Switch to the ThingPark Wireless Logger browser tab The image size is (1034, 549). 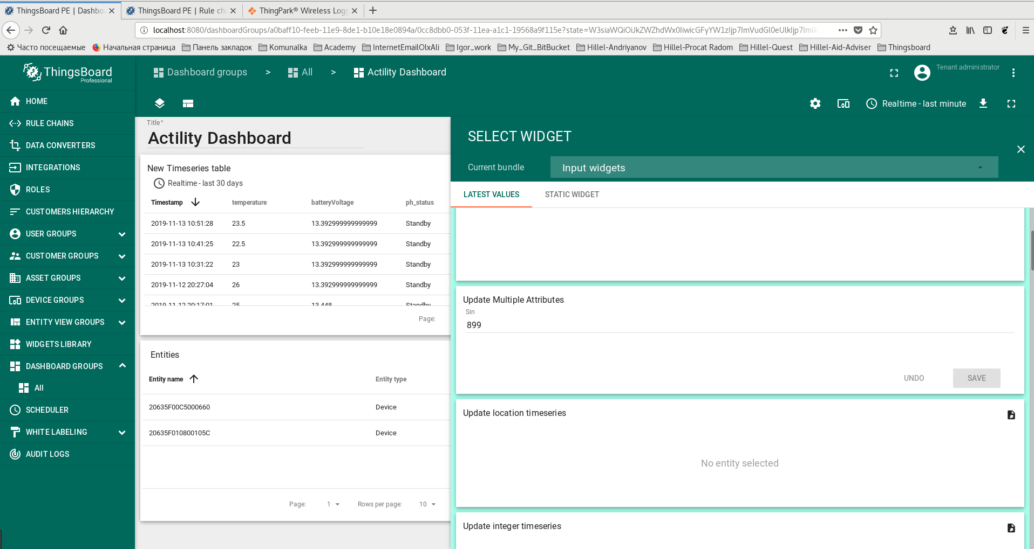303,11
